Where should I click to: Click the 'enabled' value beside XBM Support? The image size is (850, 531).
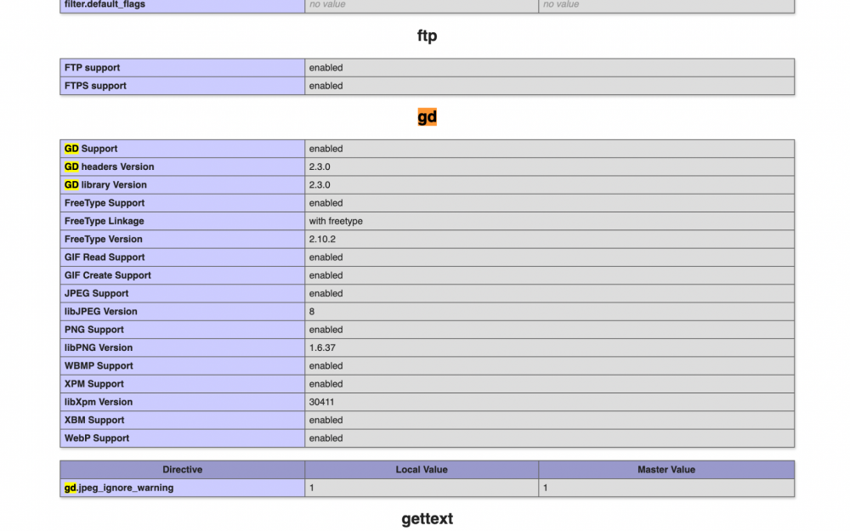point(326,420)
